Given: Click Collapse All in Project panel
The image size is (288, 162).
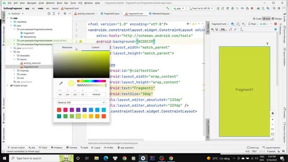Looking at the screenshot, I should (x=59, y=13).
